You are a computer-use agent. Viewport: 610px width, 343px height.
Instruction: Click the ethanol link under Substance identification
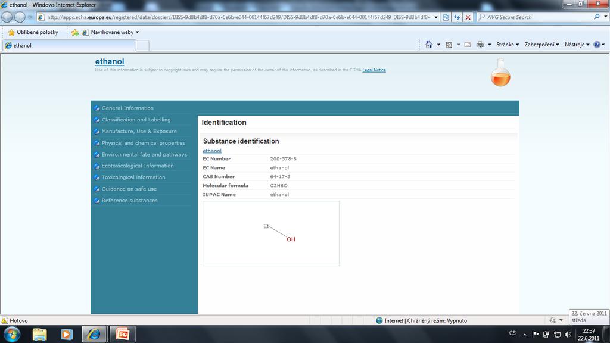pyautogui.click(x=212, y=151)
